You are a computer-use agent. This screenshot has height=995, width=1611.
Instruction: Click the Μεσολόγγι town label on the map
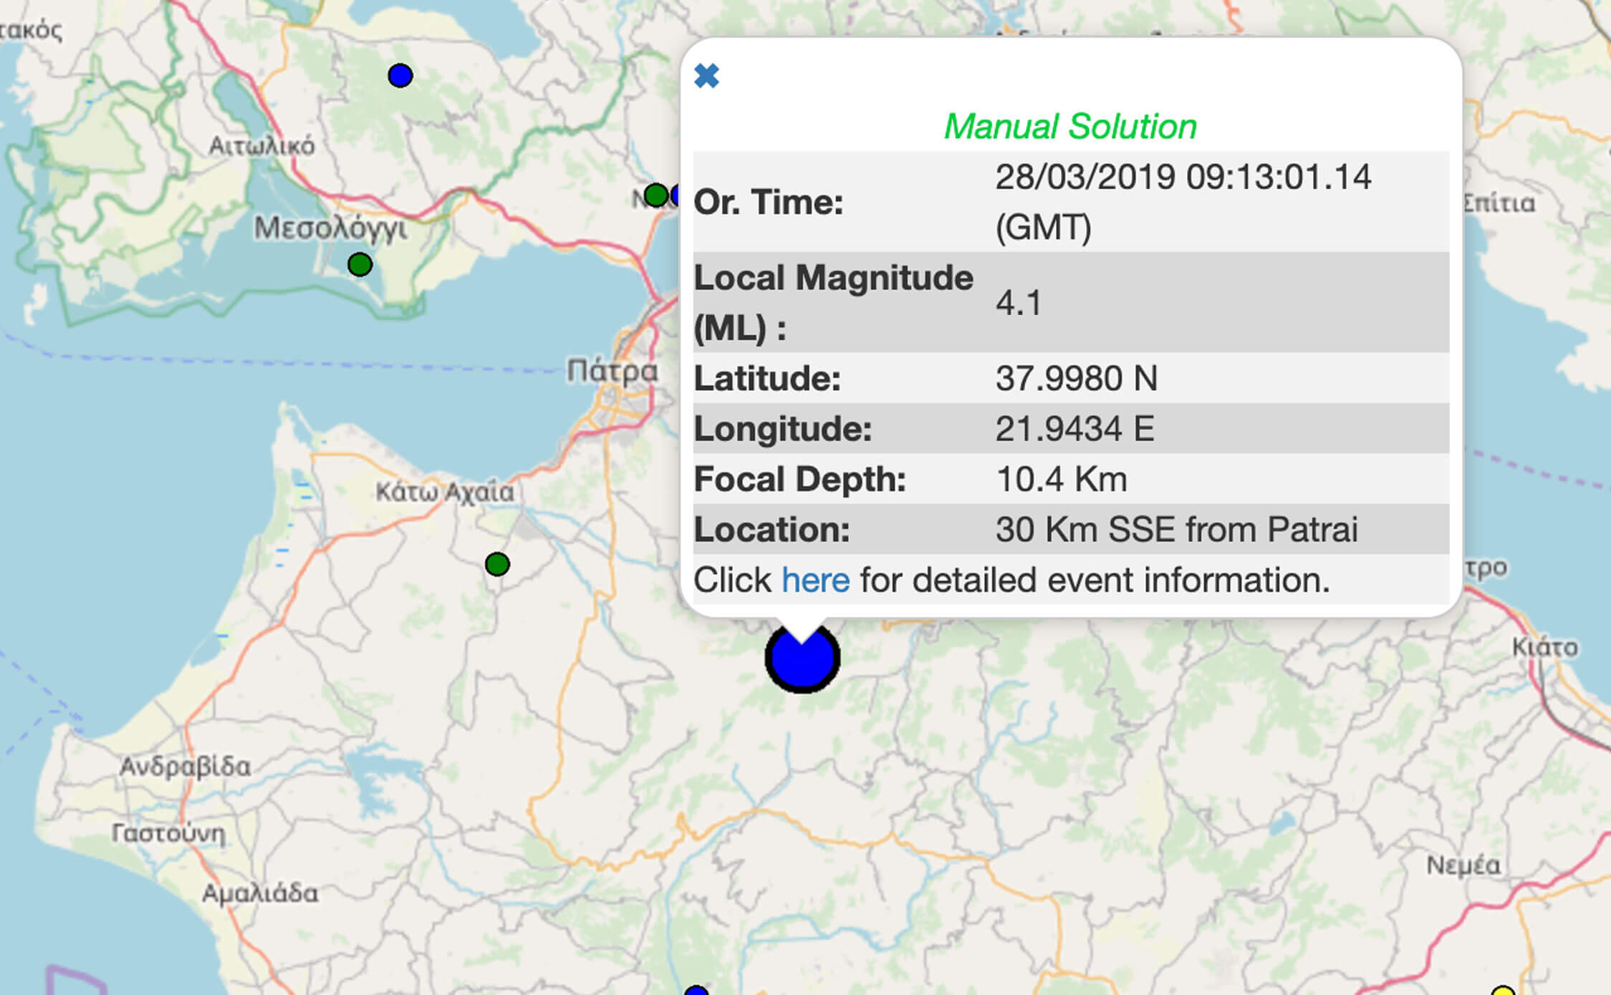pyautogui.click(x=331, y=229)
